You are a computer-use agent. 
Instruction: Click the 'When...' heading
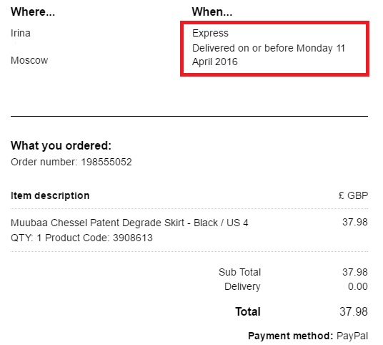(212, 11)
